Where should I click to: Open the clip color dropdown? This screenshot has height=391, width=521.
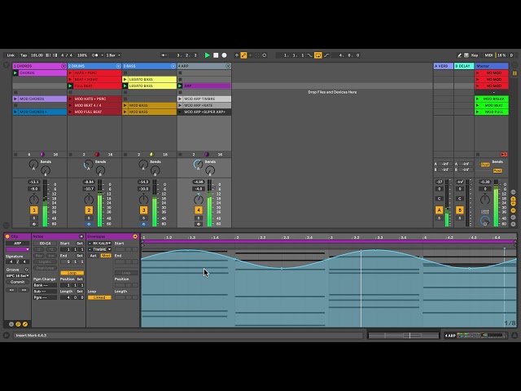point(17,249)
